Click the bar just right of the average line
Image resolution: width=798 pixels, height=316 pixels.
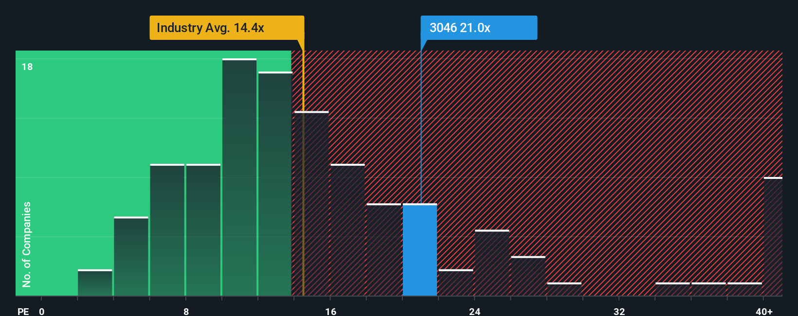click(311, 204)
